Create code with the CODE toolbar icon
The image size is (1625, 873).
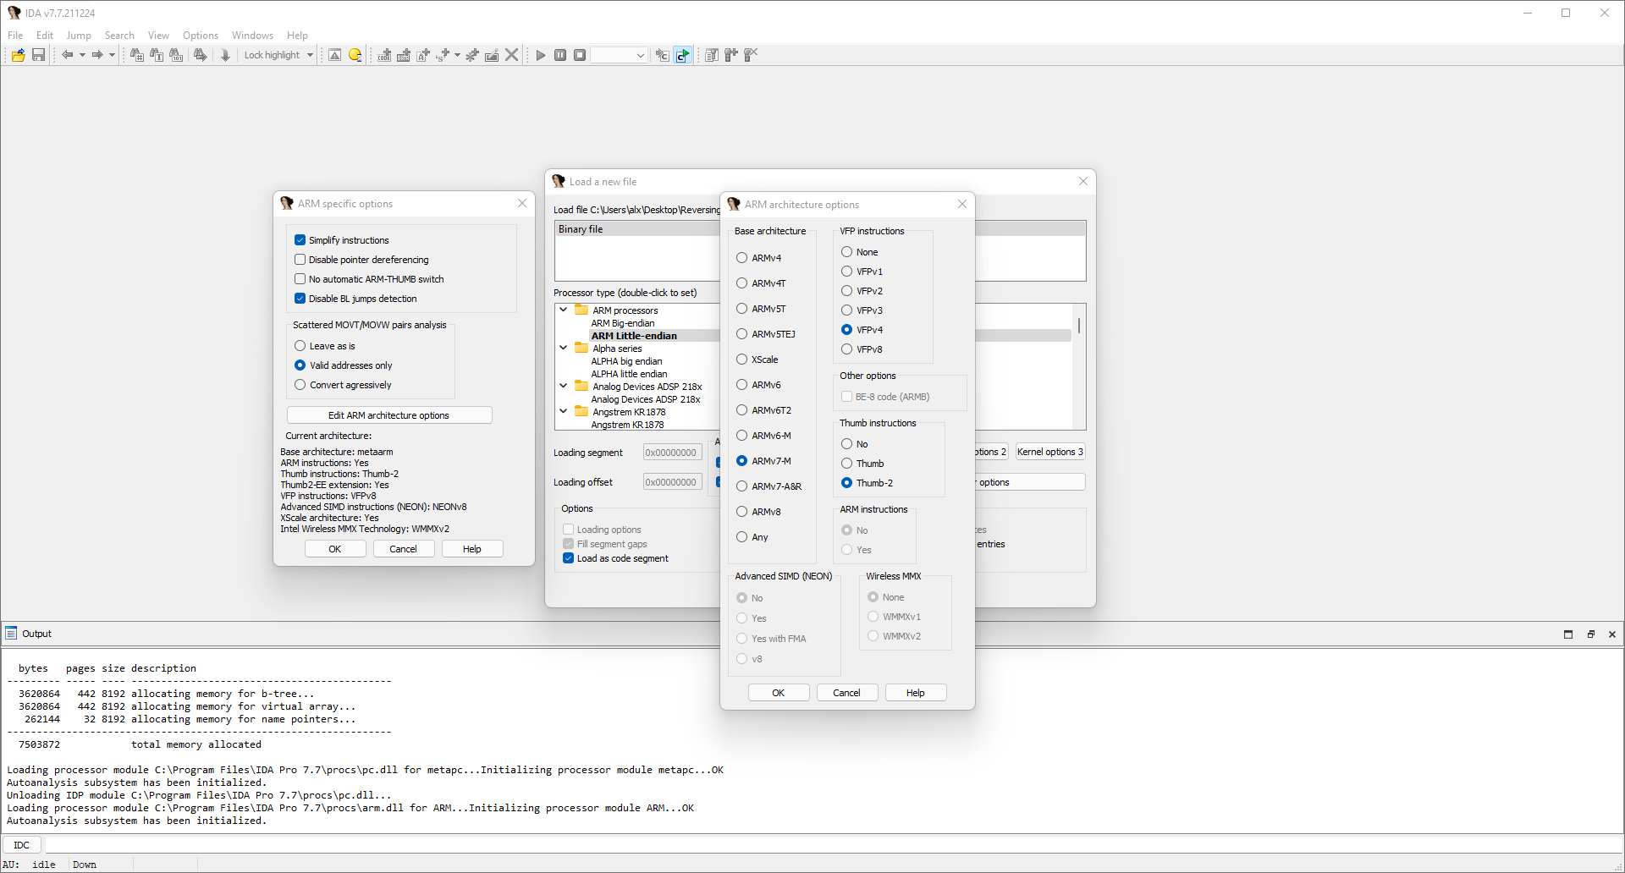point(384,54)
